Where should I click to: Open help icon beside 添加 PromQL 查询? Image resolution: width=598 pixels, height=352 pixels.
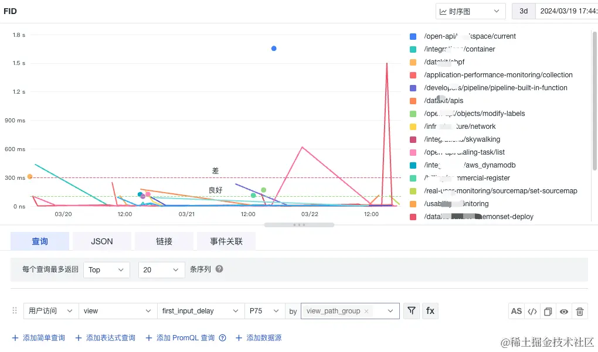[x=222, y=337]
